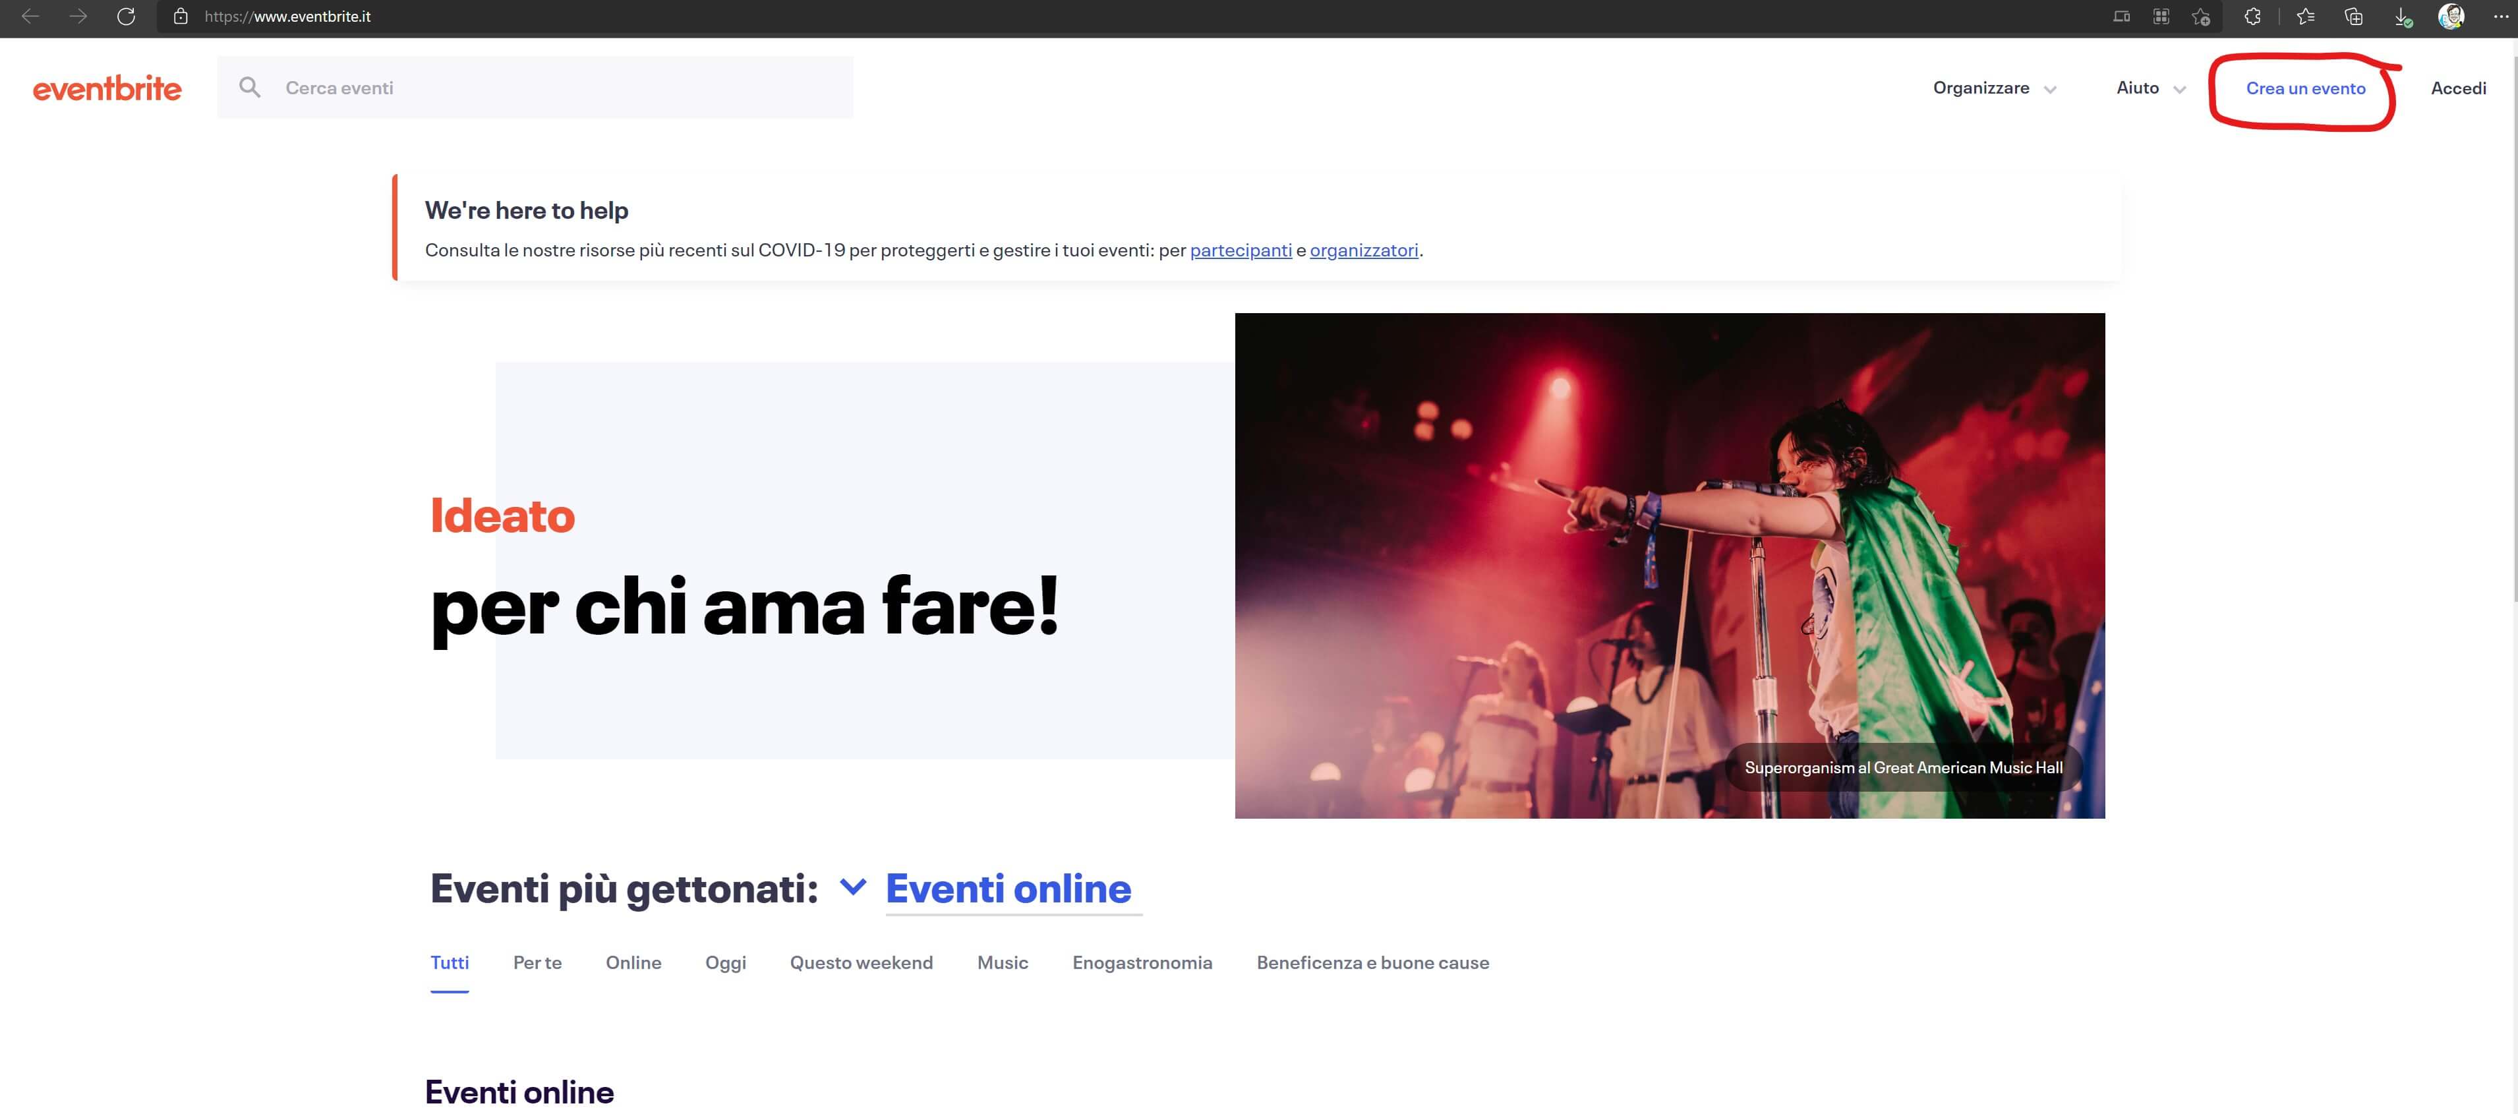Screen dimensions: 2518x1114
Task: Click the magnifier search icon
Action: [250, 88]
